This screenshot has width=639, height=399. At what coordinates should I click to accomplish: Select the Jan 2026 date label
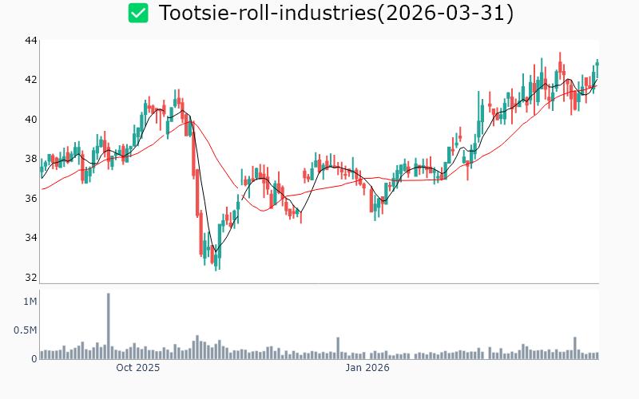pyautogui.click(x=367, y=368)
